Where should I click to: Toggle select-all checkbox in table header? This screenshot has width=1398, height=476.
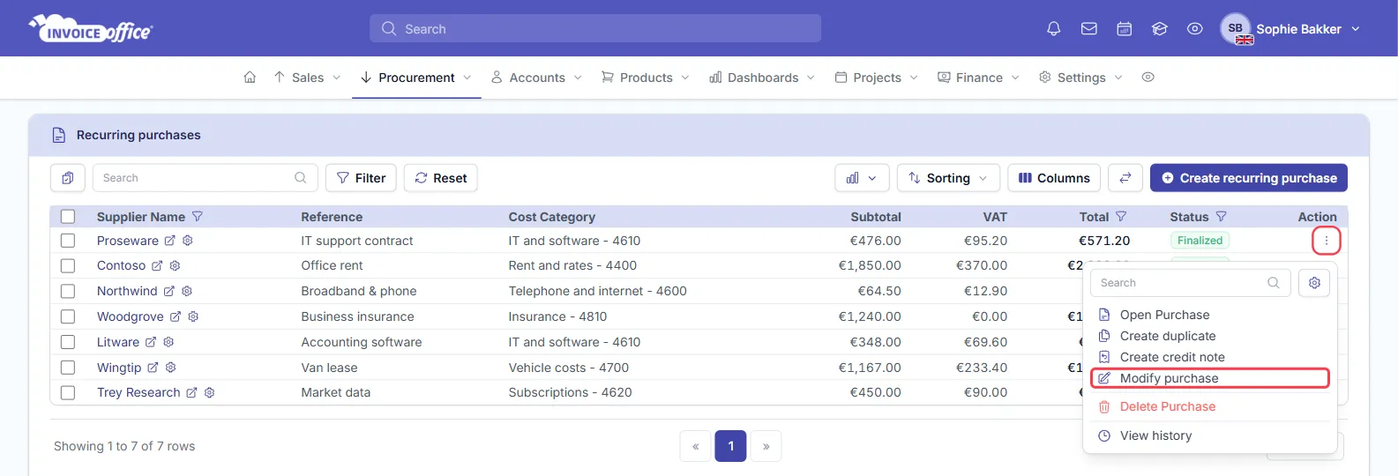point(68,217)
